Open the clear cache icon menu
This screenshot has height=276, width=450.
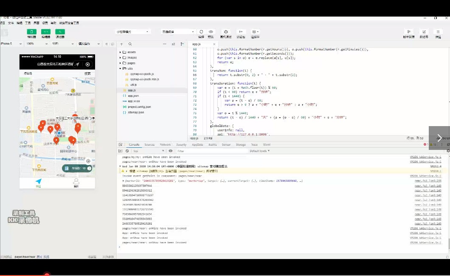[x=255, y=32]
